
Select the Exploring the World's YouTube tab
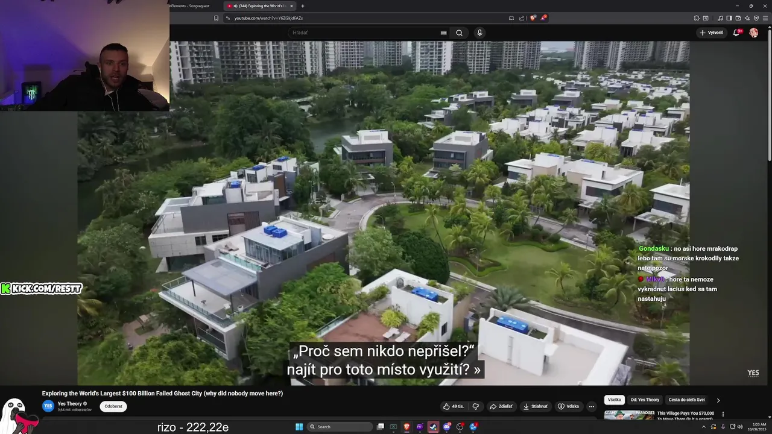click(261, 6)
